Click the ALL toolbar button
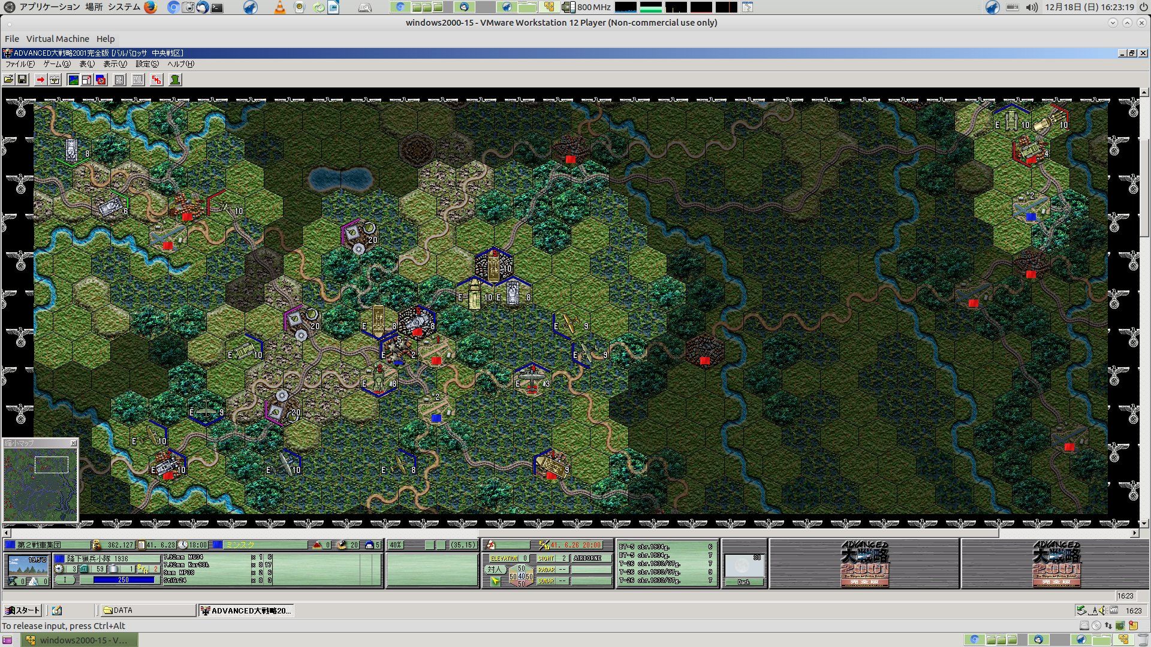 pyautogui.click(x=138, y=80)
